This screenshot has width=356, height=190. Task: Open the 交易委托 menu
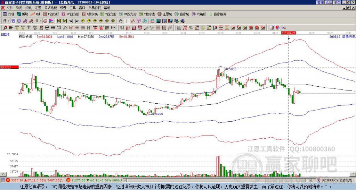tap(95, 8)
